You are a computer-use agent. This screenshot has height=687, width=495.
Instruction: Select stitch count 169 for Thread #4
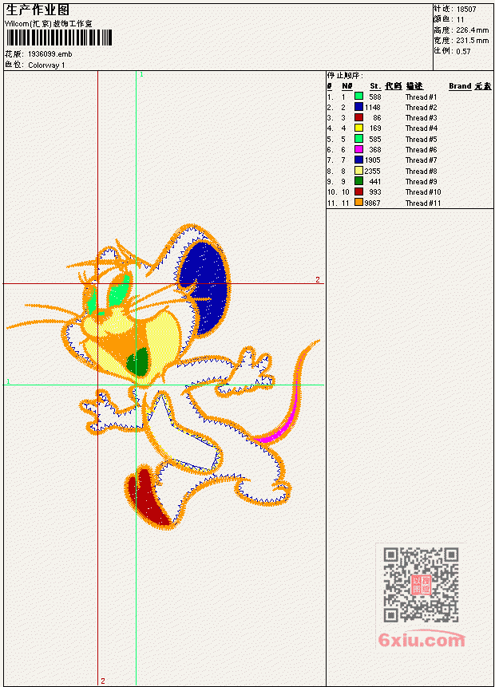coord(375,128)
